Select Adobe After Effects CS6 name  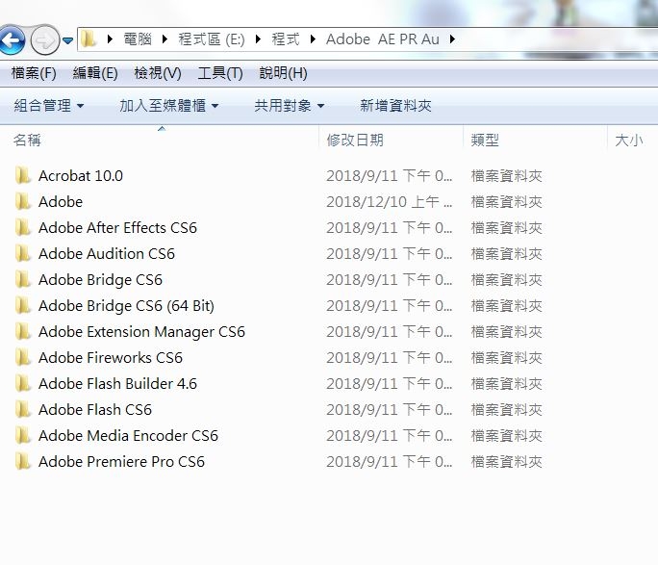click(117, 228)
